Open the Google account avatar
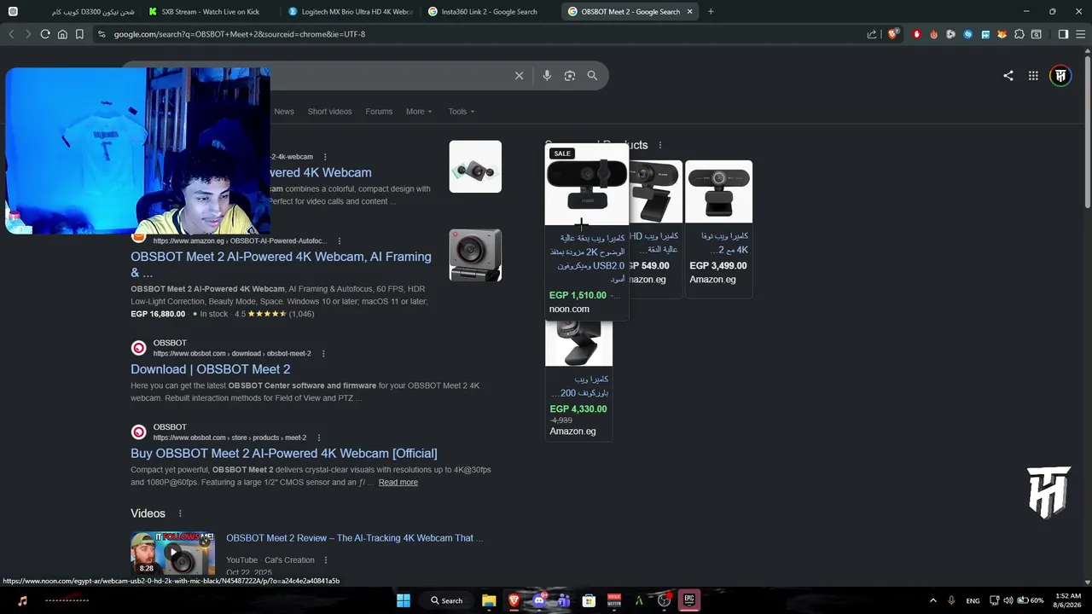Image resolution: width=1092 pixels, height=614 pixels. [1060, 76]
